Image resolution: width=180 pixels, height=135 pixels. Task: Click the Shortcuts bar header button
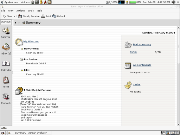[x=6, y=22]
